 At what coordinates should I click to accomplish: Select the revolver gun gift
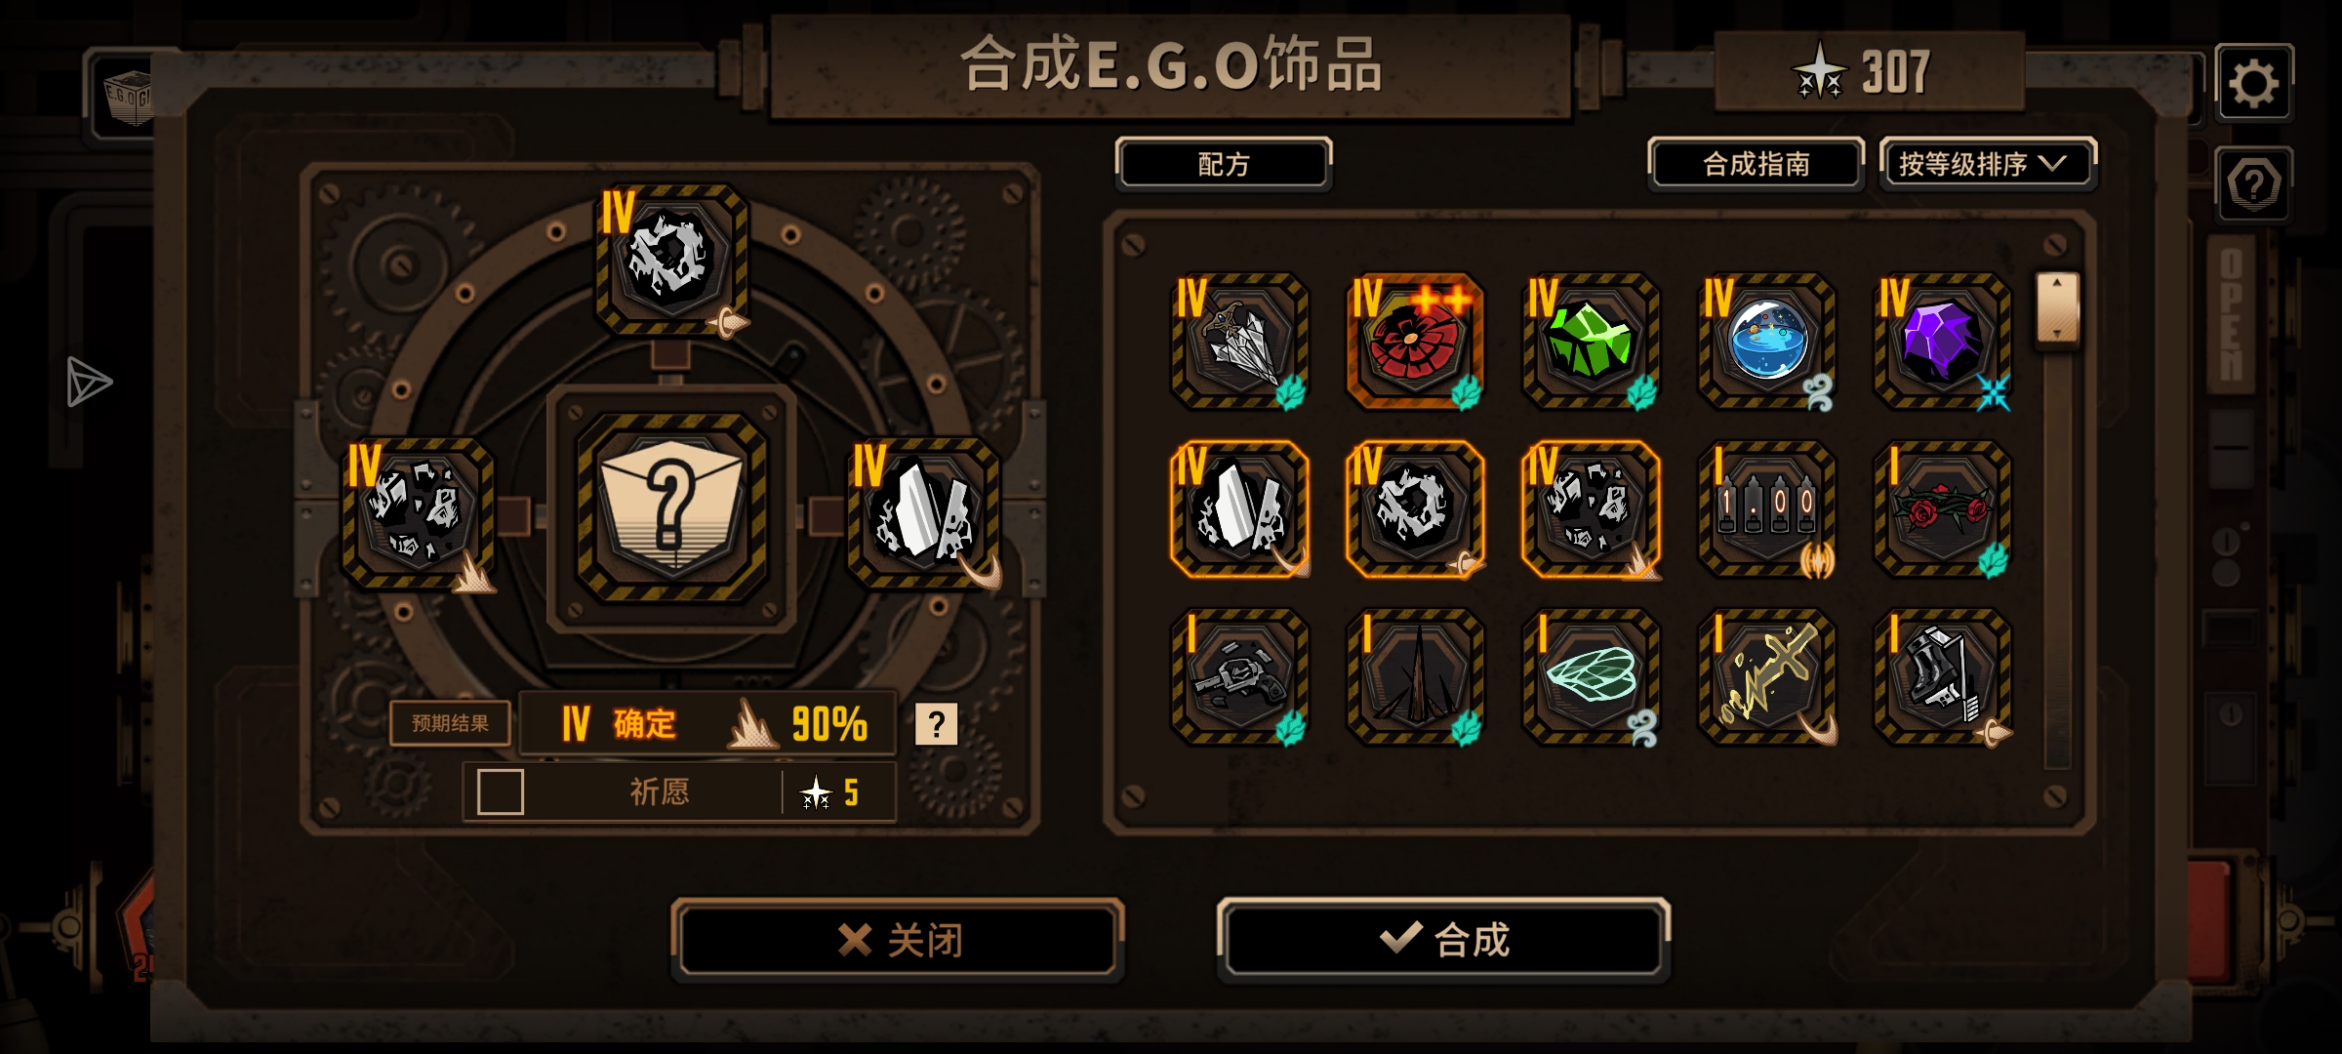tap(1239, 677)
